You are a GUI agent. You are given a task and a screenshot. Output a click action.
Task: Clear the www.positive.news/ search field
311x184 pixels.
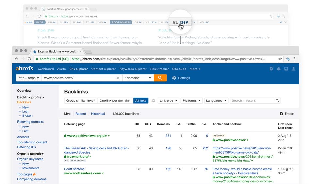118,78
